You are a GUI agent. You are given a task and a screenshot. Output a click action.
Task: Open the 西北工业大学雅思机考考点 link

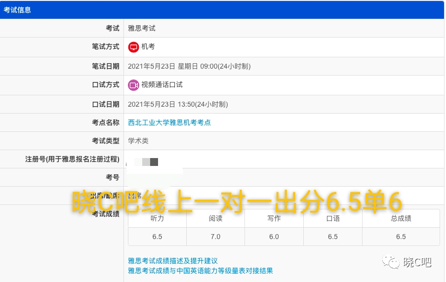[169, 122]
